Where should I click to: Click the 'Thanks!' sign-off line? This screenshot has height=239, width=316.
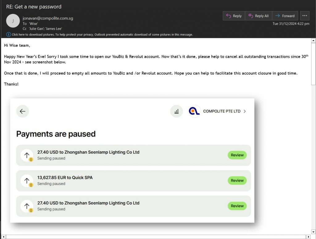pyautogui.click(x=11, y=84)
